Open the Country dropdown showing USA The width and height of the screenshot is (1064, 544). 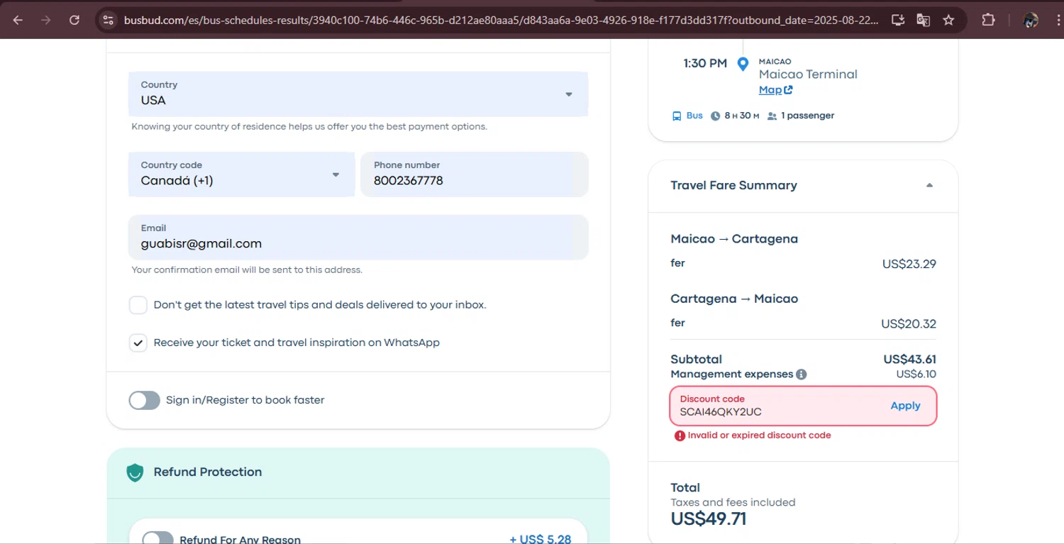point(358,94)
